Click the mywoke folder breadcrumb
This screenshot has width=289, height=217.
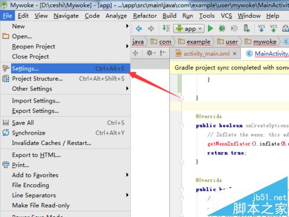260,41
